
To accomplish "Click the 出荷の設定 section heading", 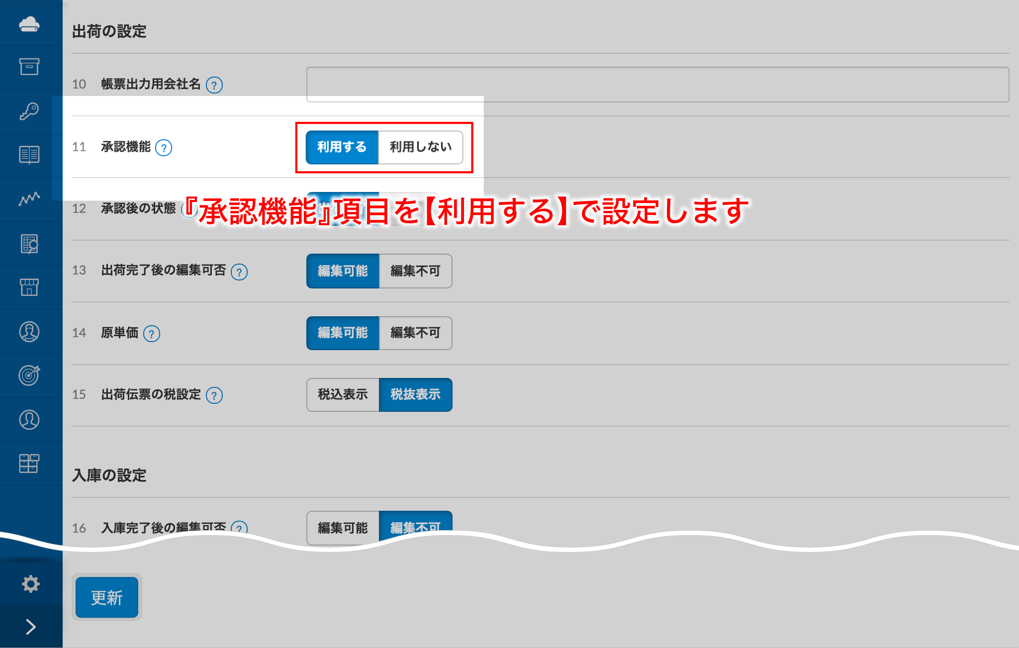I will [x=109, y=31].
